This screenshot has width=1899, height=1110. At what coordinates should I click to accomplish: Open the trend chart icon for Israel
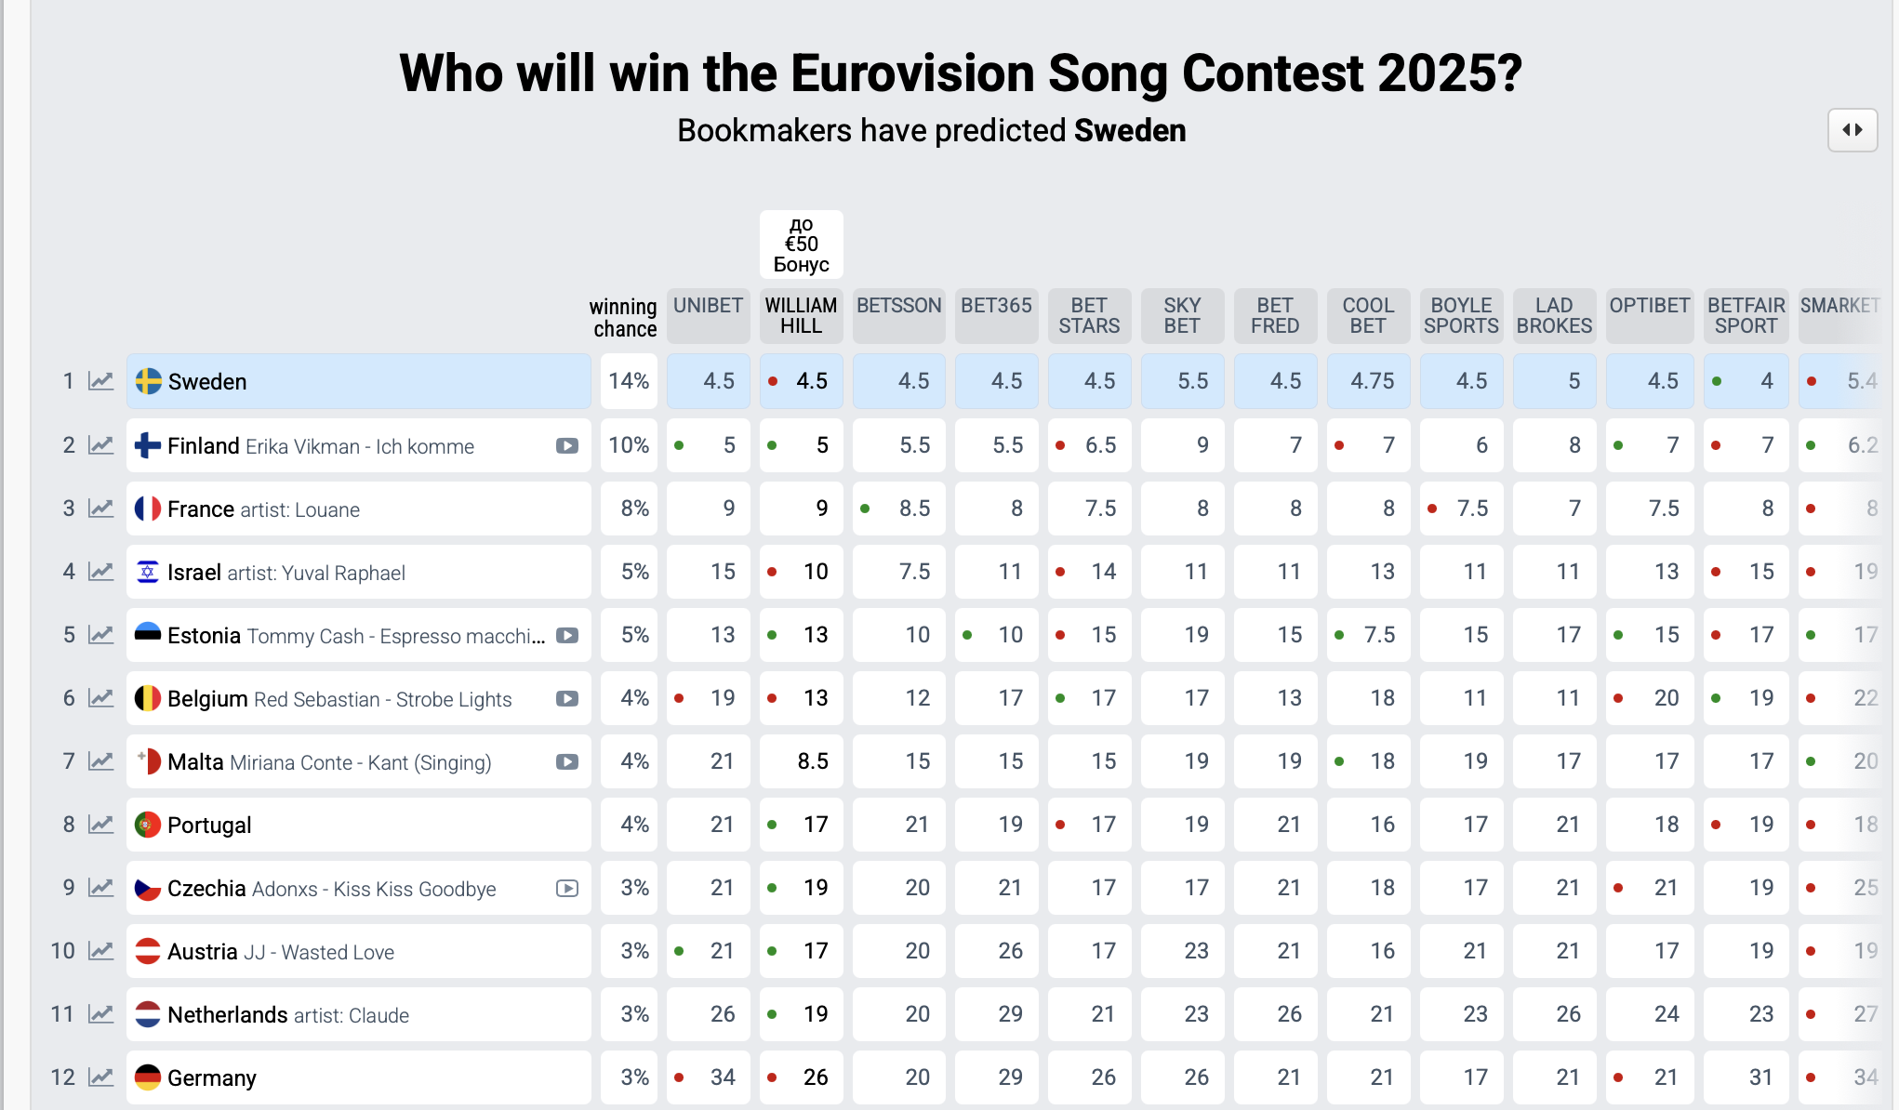[100, 572]
